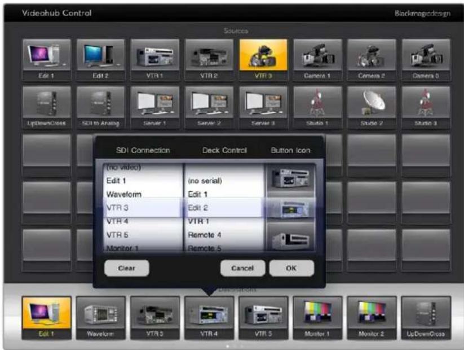Choose the Studio 2 satellite dish source

tap(372, 107)
